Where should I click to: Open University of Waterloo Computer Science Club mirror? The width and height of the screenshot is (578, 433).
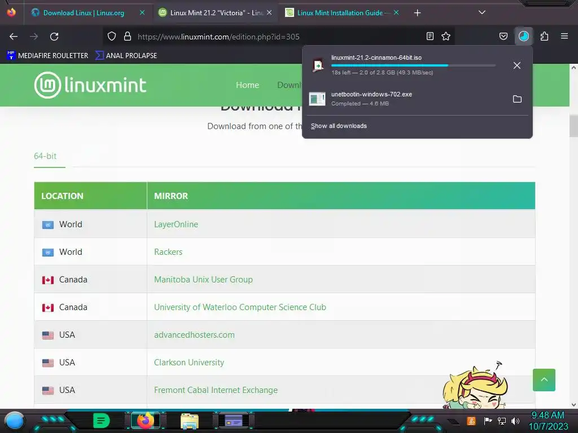coord(240,307)
